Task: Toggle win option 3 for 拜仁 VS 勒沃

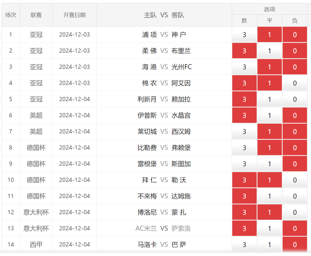Action: click(244, 180)
